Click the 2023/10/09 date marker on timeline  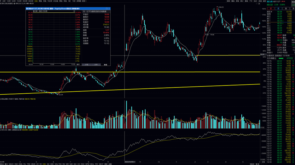click(x=130, y=162)
